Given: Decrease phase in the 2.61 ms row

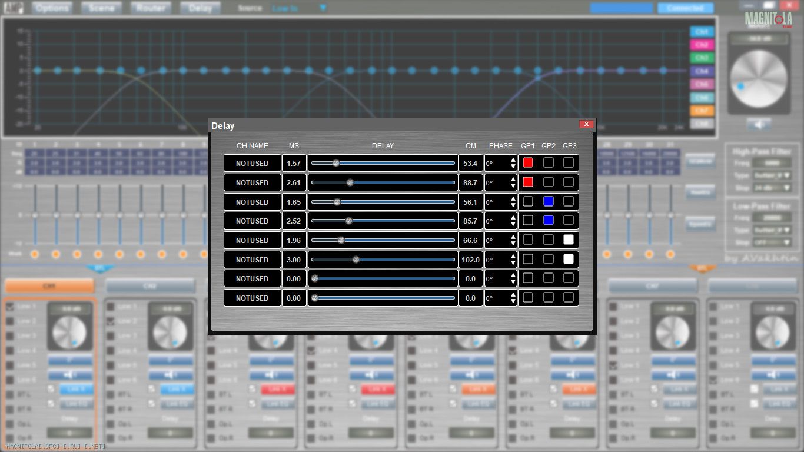Looking at the screenshot, I should (513, 186).
